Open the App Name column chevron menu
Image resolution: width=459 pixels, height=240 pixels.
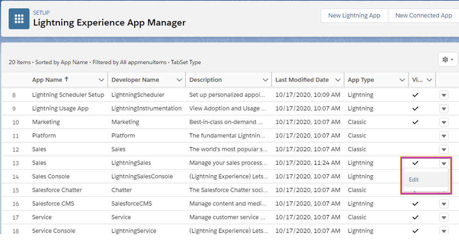tap(101, 80)
